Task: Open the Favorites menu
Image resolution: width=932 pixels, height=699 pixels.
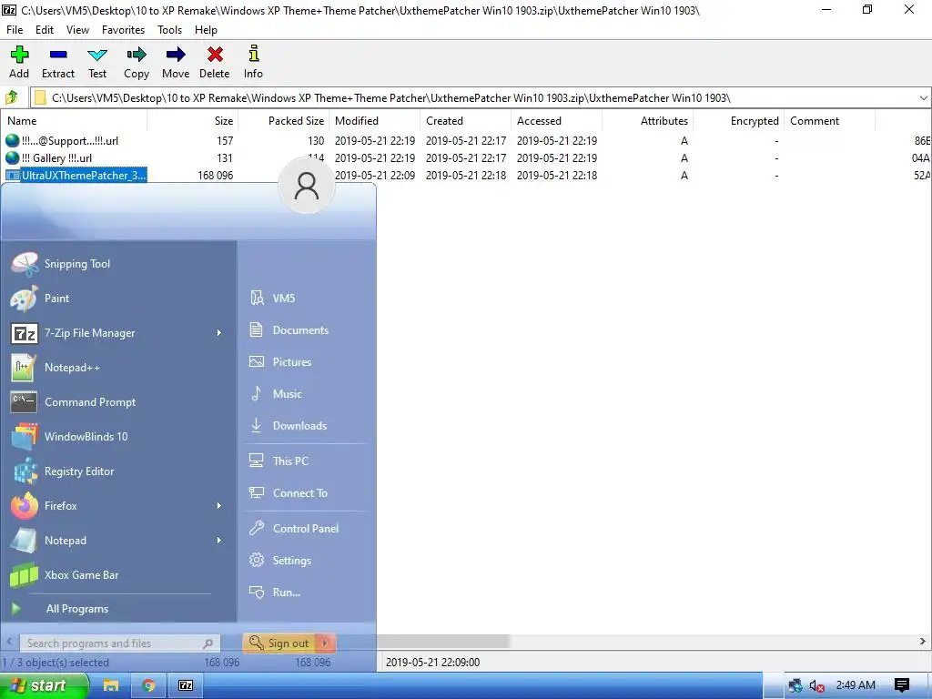Action: pyautogui.click(x=123, y=30)
